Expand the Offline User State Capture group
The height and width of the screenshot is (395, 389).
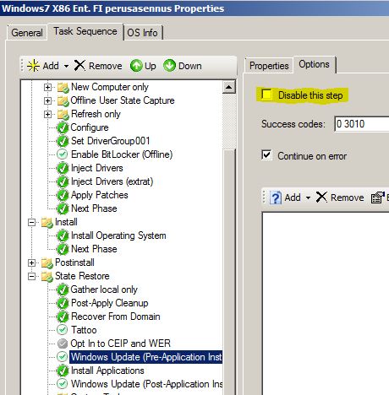(x=47, y=100)
